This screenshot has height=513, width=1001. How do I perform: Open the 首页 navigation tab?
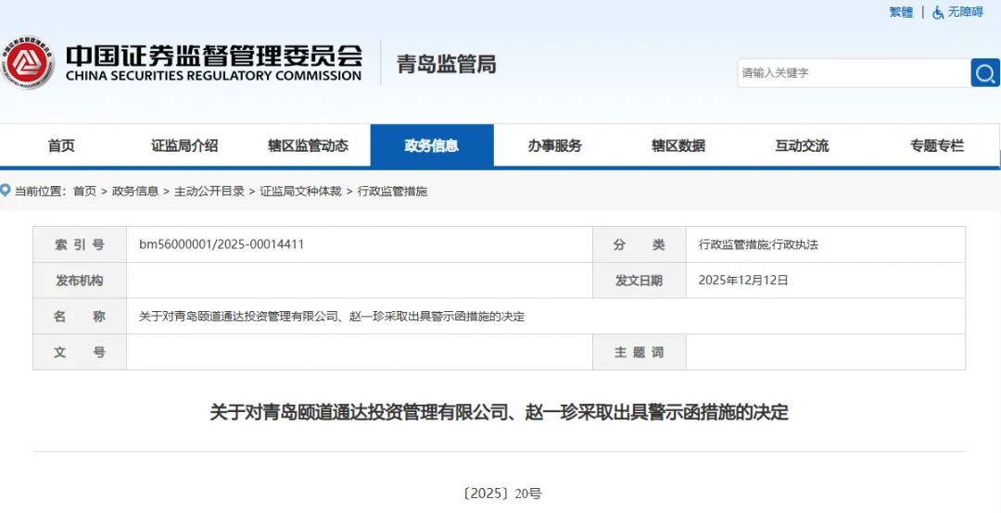pyautogui.click(x=61, y=145)
